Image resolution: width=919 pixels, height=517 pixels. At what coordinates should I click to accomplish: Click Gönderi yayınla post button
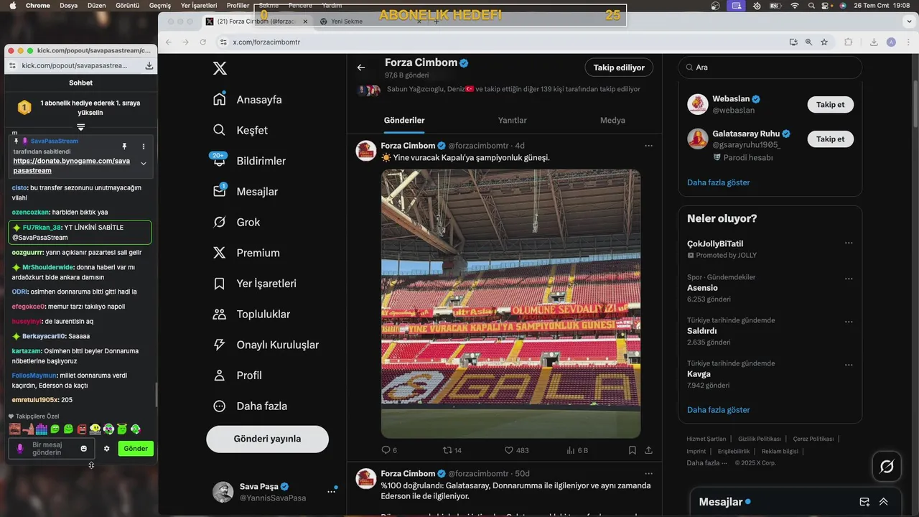(x=267, y=439)
